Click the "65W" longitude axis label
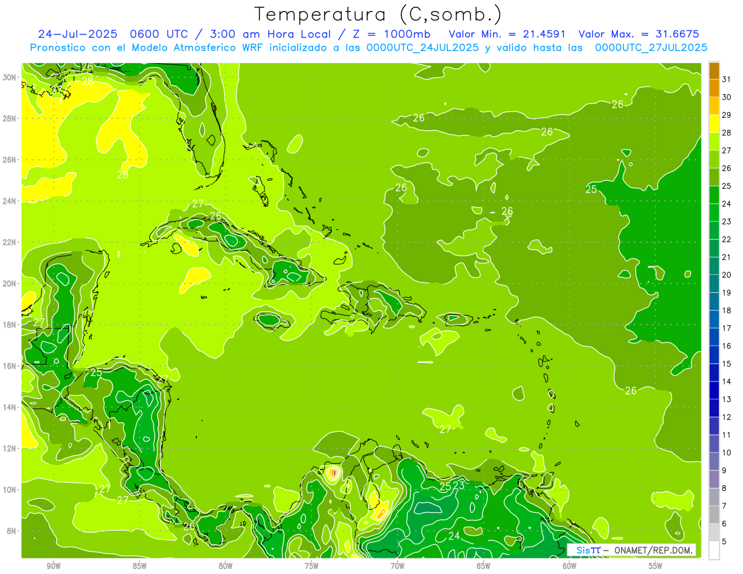743x574 pixels. (x=484, y=566)
